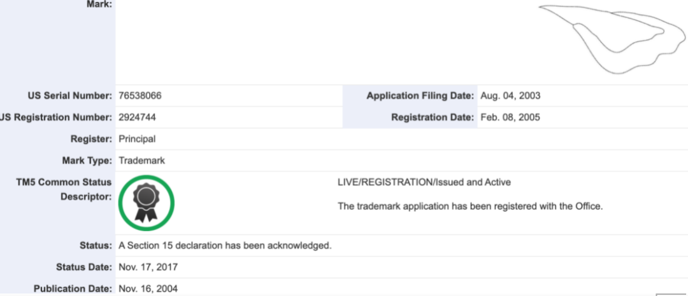
Task: Click the Register value Principal
Action: (137, 139)
